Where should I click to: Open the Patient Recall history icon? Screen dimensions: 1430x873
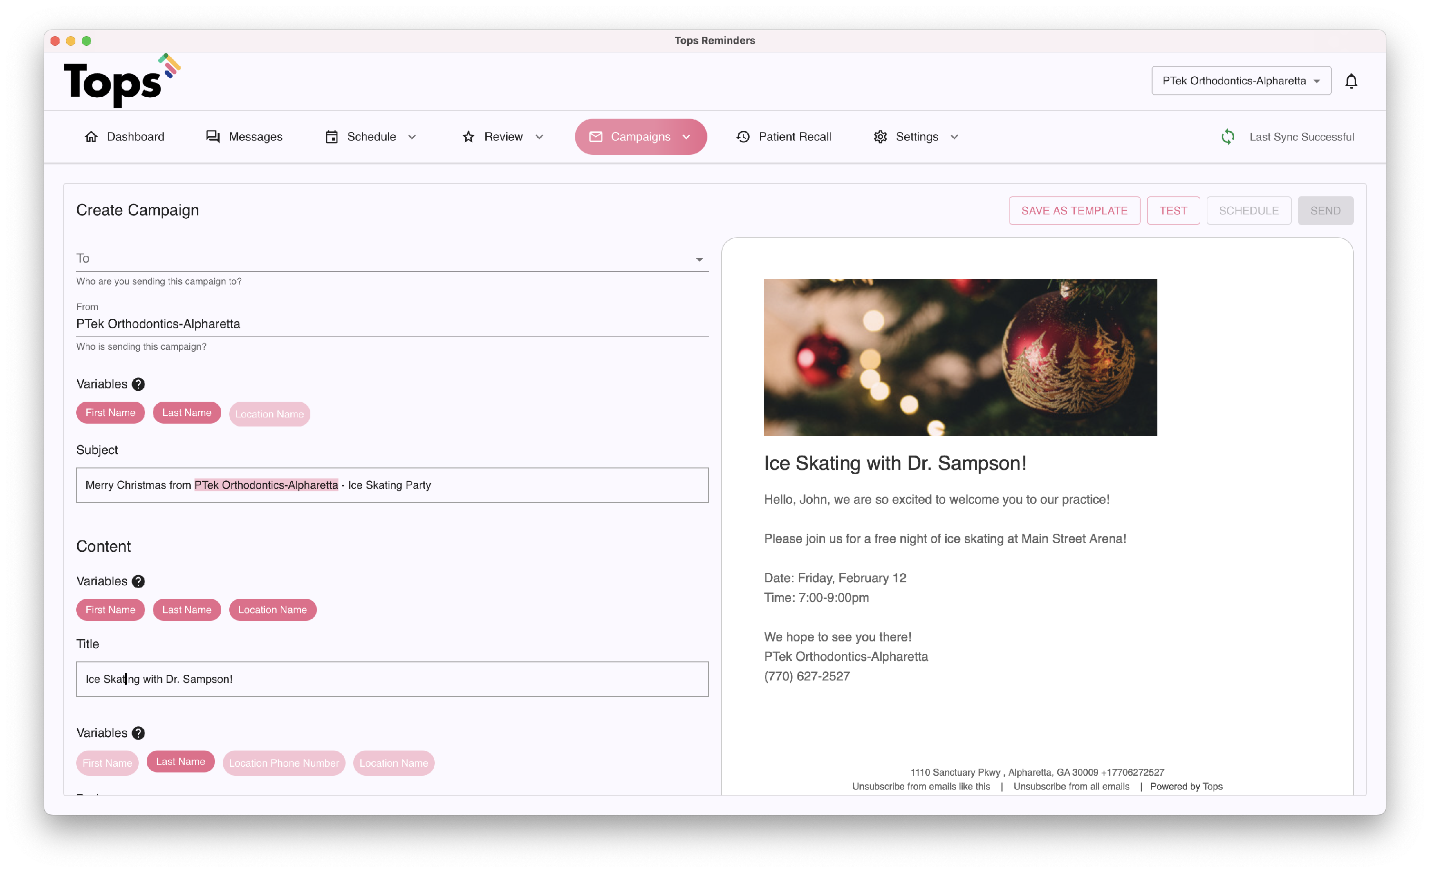coord(743,137)
